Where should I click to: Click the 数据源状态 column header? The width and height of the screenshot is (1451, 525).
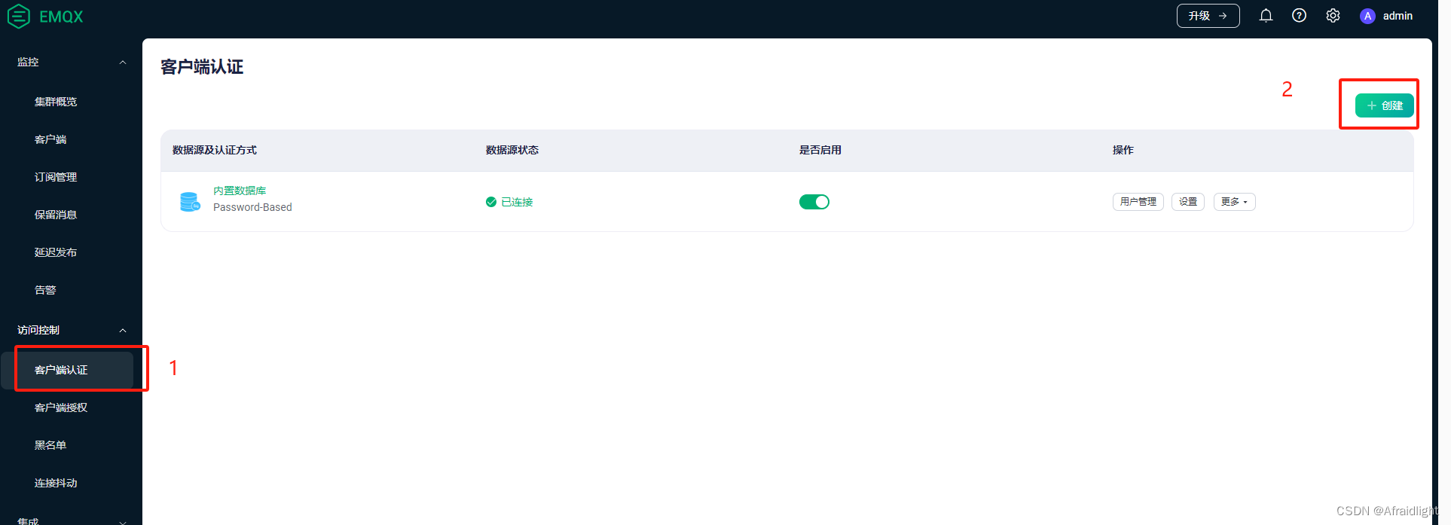(512, 150)
